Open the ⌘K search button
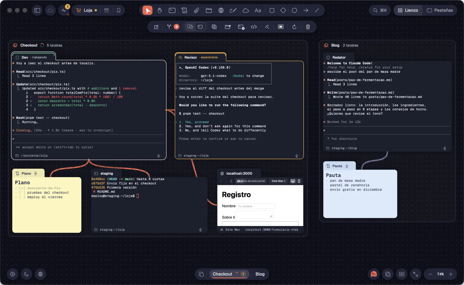The height and width of the screenshot is (285, 464). point(380,10)
